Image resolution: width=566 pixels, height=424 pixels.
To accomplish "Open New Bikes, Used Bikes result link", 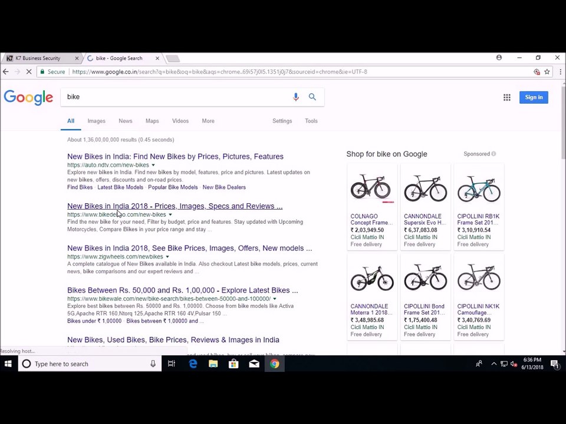I will [173, 340].
